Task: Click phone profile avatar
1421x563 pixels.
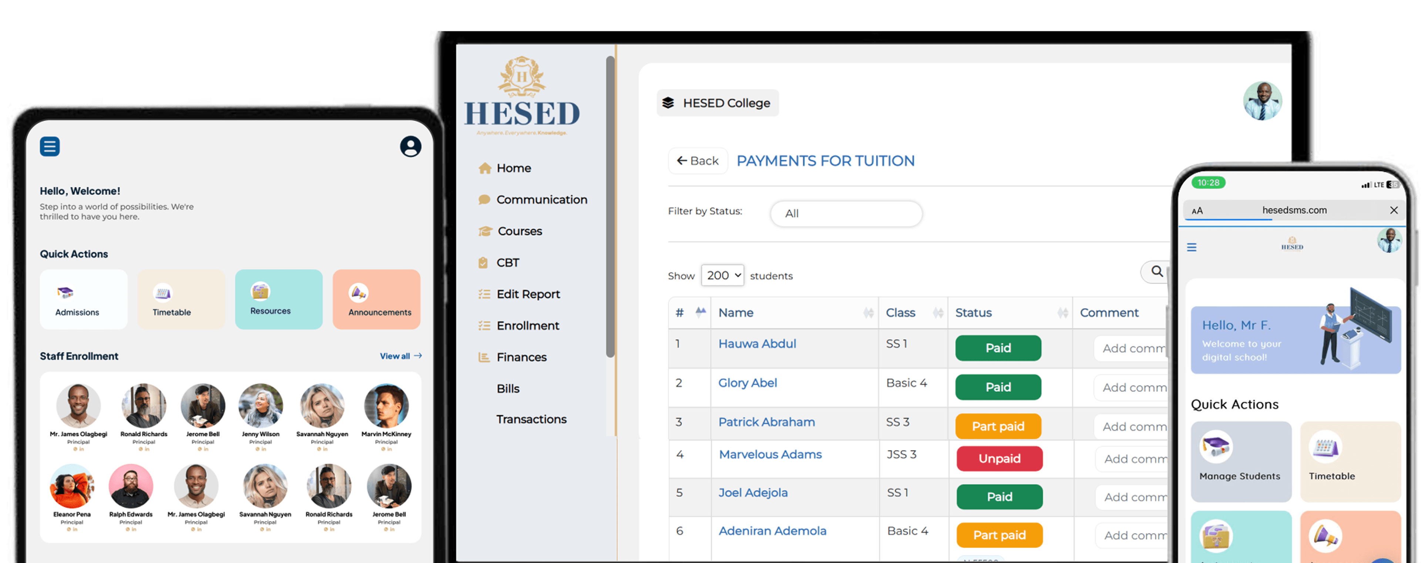Action: coord(1389,240)
